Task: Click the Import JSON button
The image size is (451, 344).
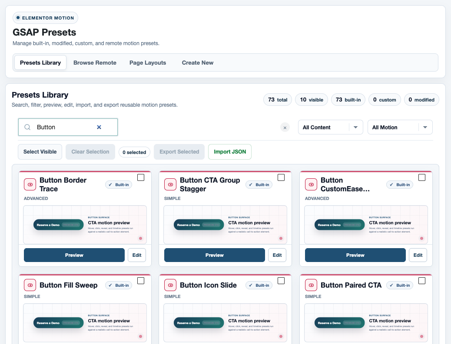Action: 230,152
